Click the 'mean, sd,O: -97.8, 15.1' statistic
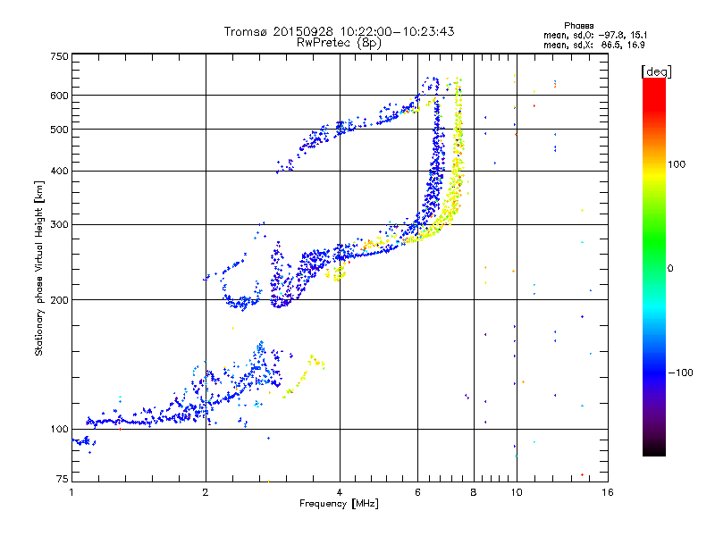 (x=595, y=35)
